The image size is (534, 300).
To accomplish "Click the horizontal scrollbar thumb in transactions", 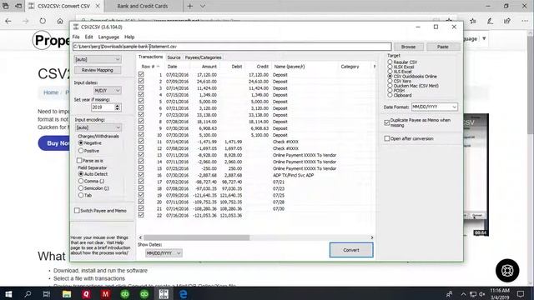I will tap(197, 237).
